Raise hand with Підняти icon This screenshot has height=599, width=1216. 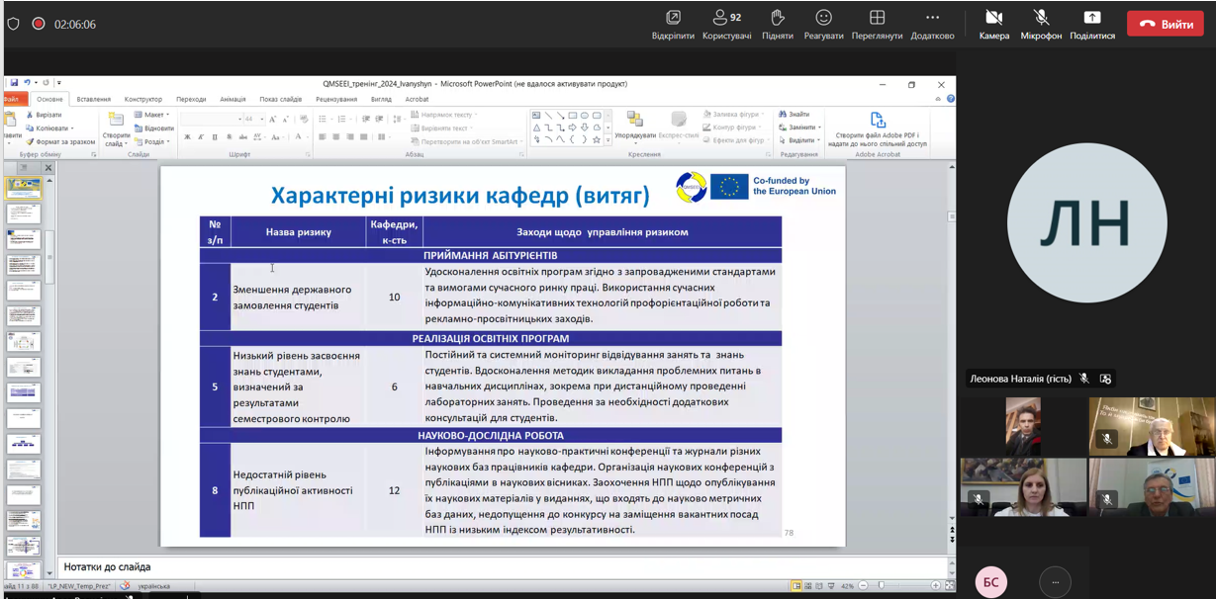(777, 18)
